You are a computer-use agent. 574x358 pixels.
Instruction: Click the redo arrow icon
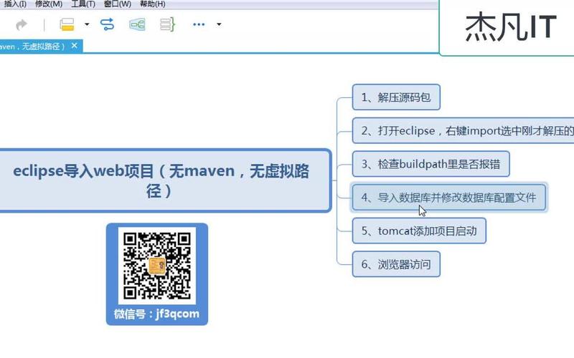(x=22, y=24)
